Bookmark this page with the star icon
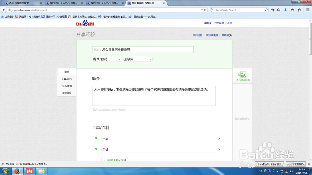This screenshot has width=312, height=175. coord(273,10)
